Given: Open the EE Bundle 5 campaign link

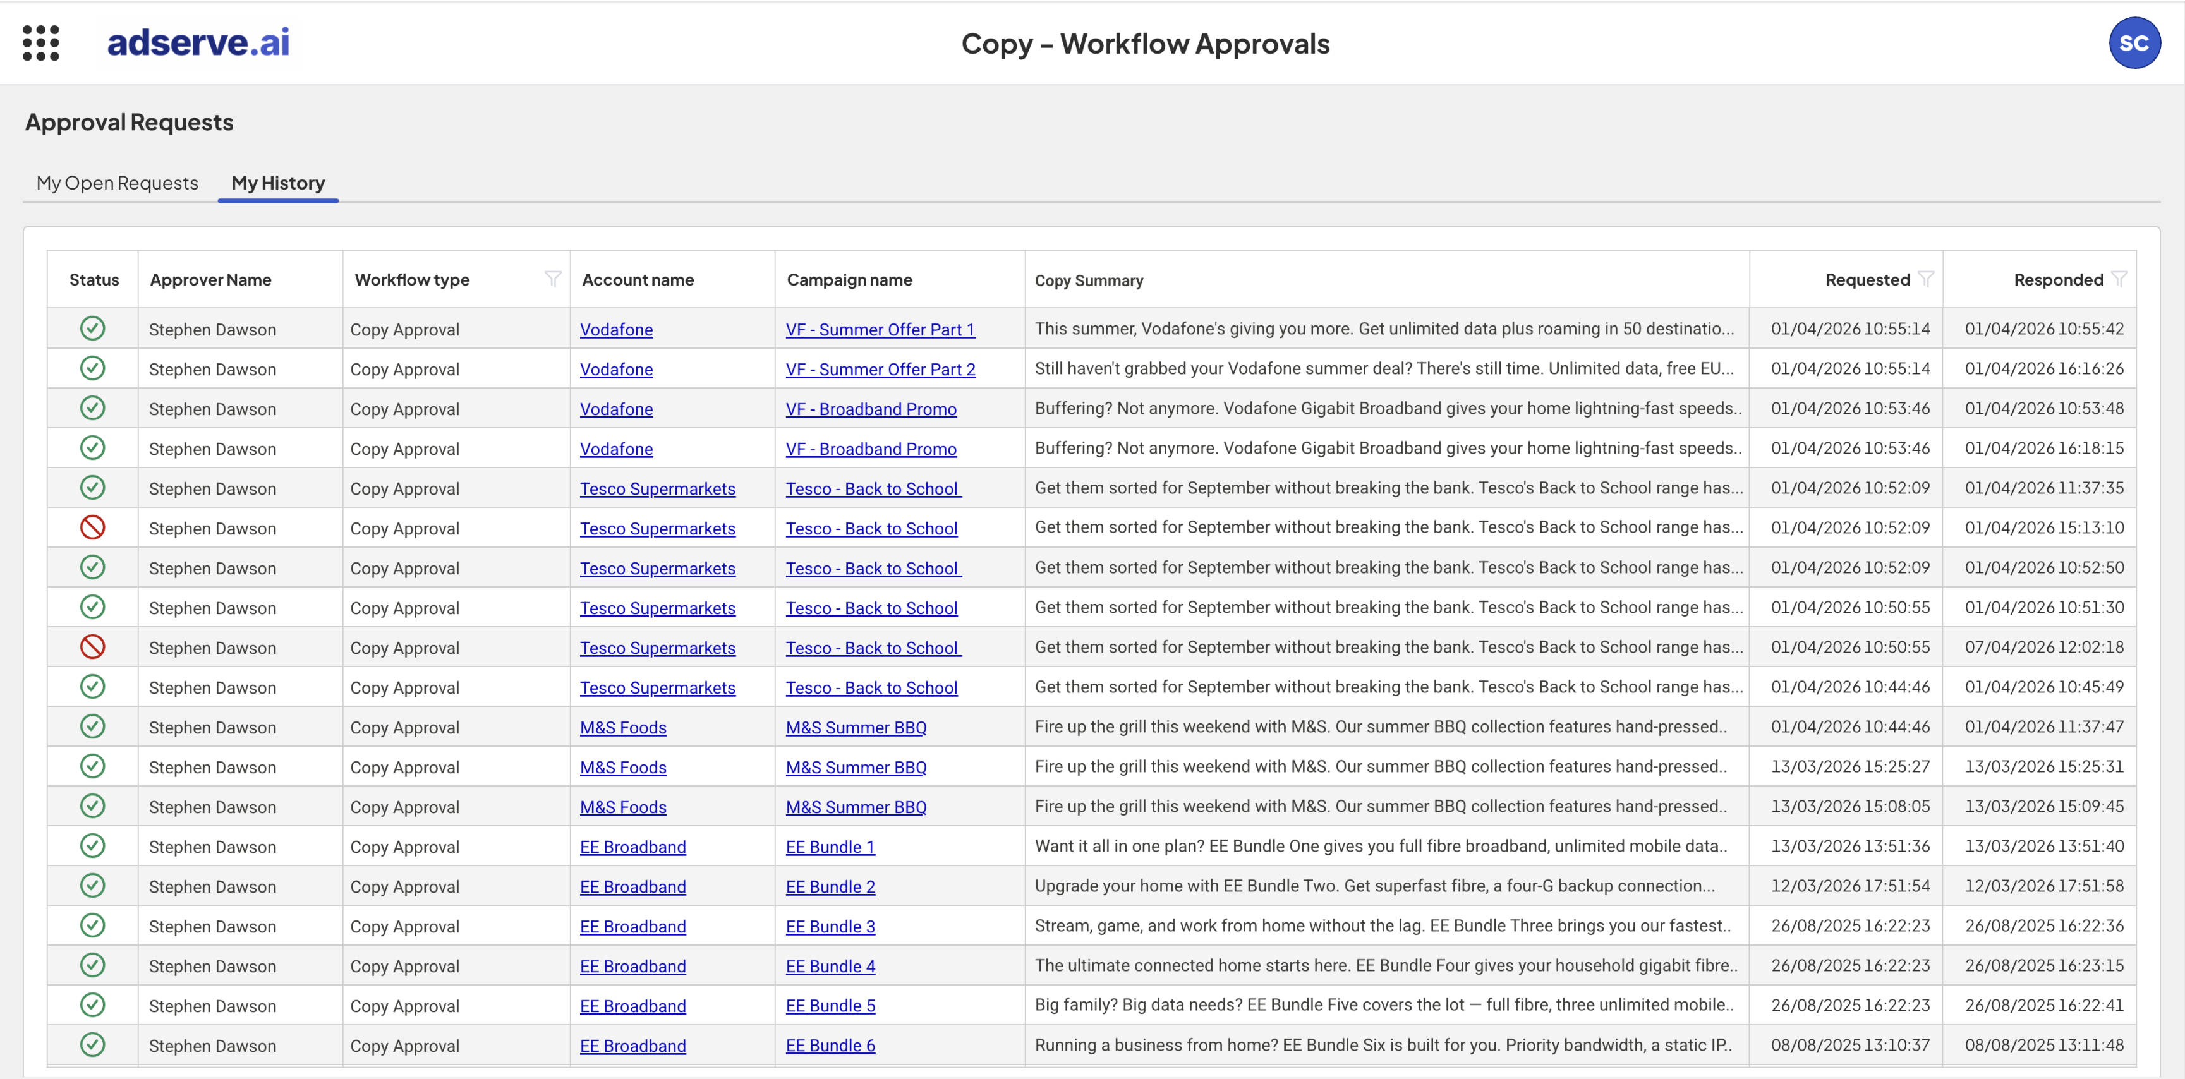Looking at the screenshot, I should pyautogui.click(x=830, y=1006).
